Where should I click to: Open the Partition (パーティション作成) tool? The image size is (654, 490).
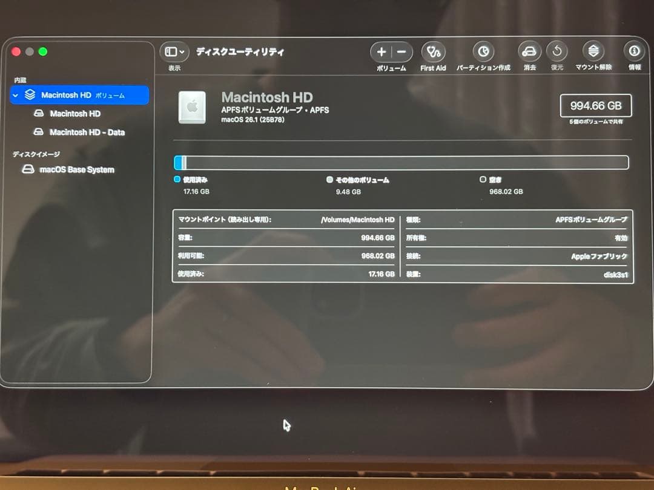483,52
